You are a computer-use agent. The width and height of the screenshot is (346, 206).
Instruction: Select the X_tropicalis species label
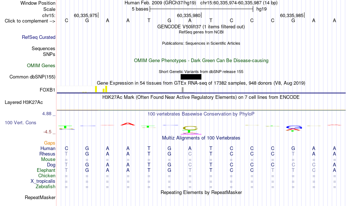pos(43,181)
